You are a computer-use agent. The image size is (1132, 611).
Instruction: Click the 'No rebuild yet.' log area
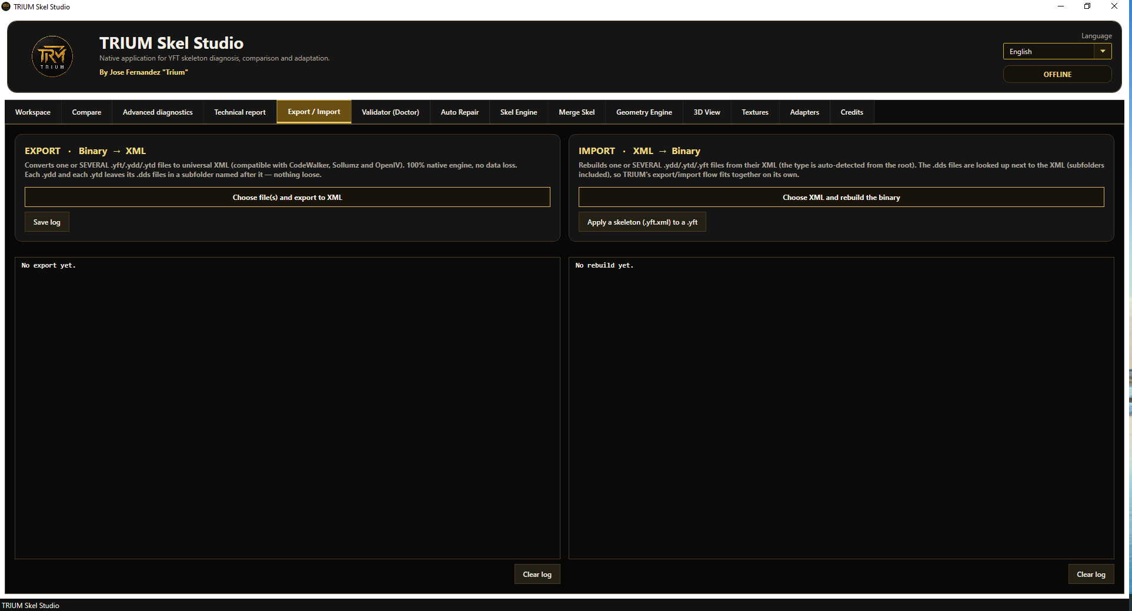[x=842, y=408]
